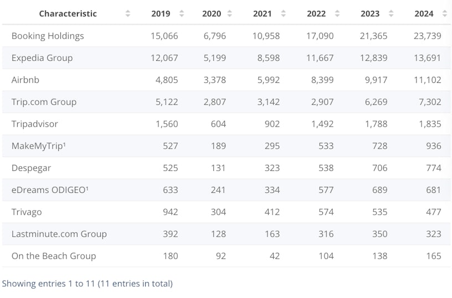Click the 2020 header label
452x298 pixels.
pyautogui.click(x=212, y=13)
